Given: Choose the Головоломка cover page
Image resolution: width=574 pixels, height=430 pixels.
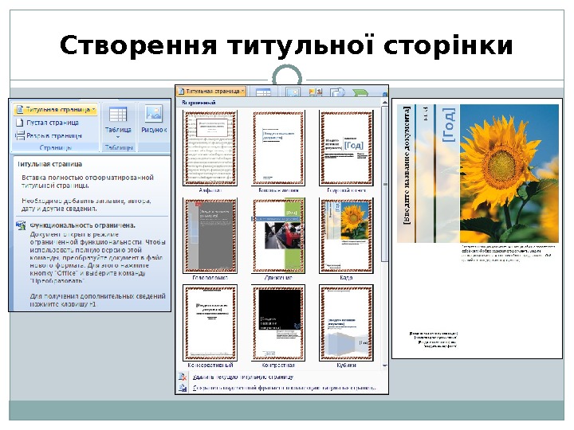Looking at the screenshot, I should (x=210, y=236).
